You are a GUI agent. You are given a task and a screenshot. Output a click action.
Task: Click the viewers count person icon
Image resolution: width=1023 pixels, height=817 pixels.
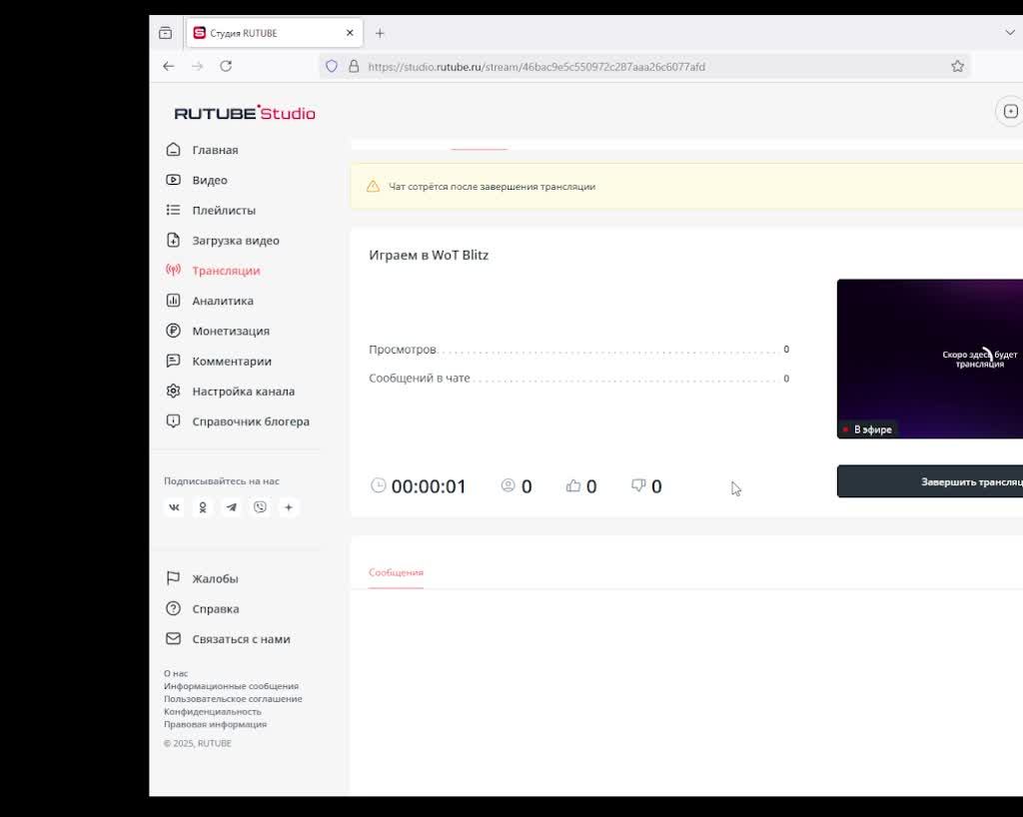tap(508, 485)
